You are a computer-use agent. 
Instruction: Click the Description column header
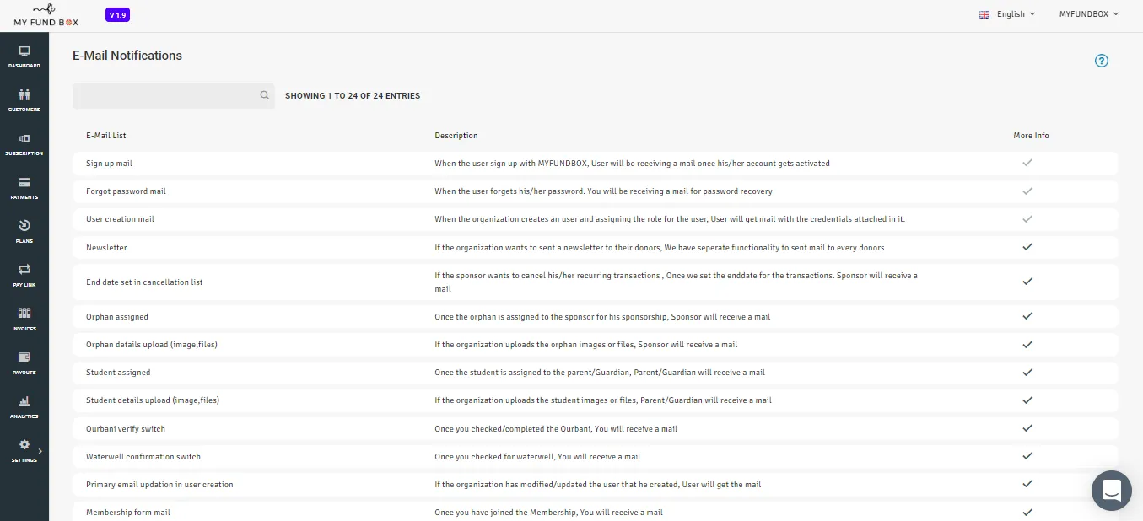click(456, 136)
